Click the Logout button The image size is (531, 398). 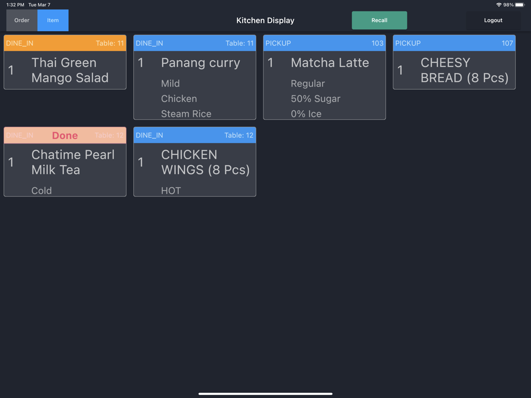tap(493, 20)
